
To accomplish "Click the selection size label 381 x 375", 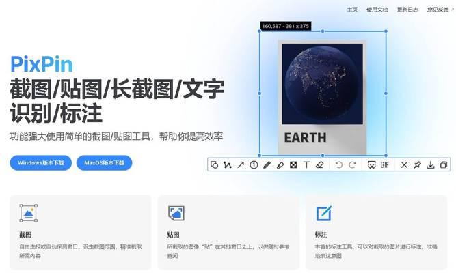I will (286, 26).
